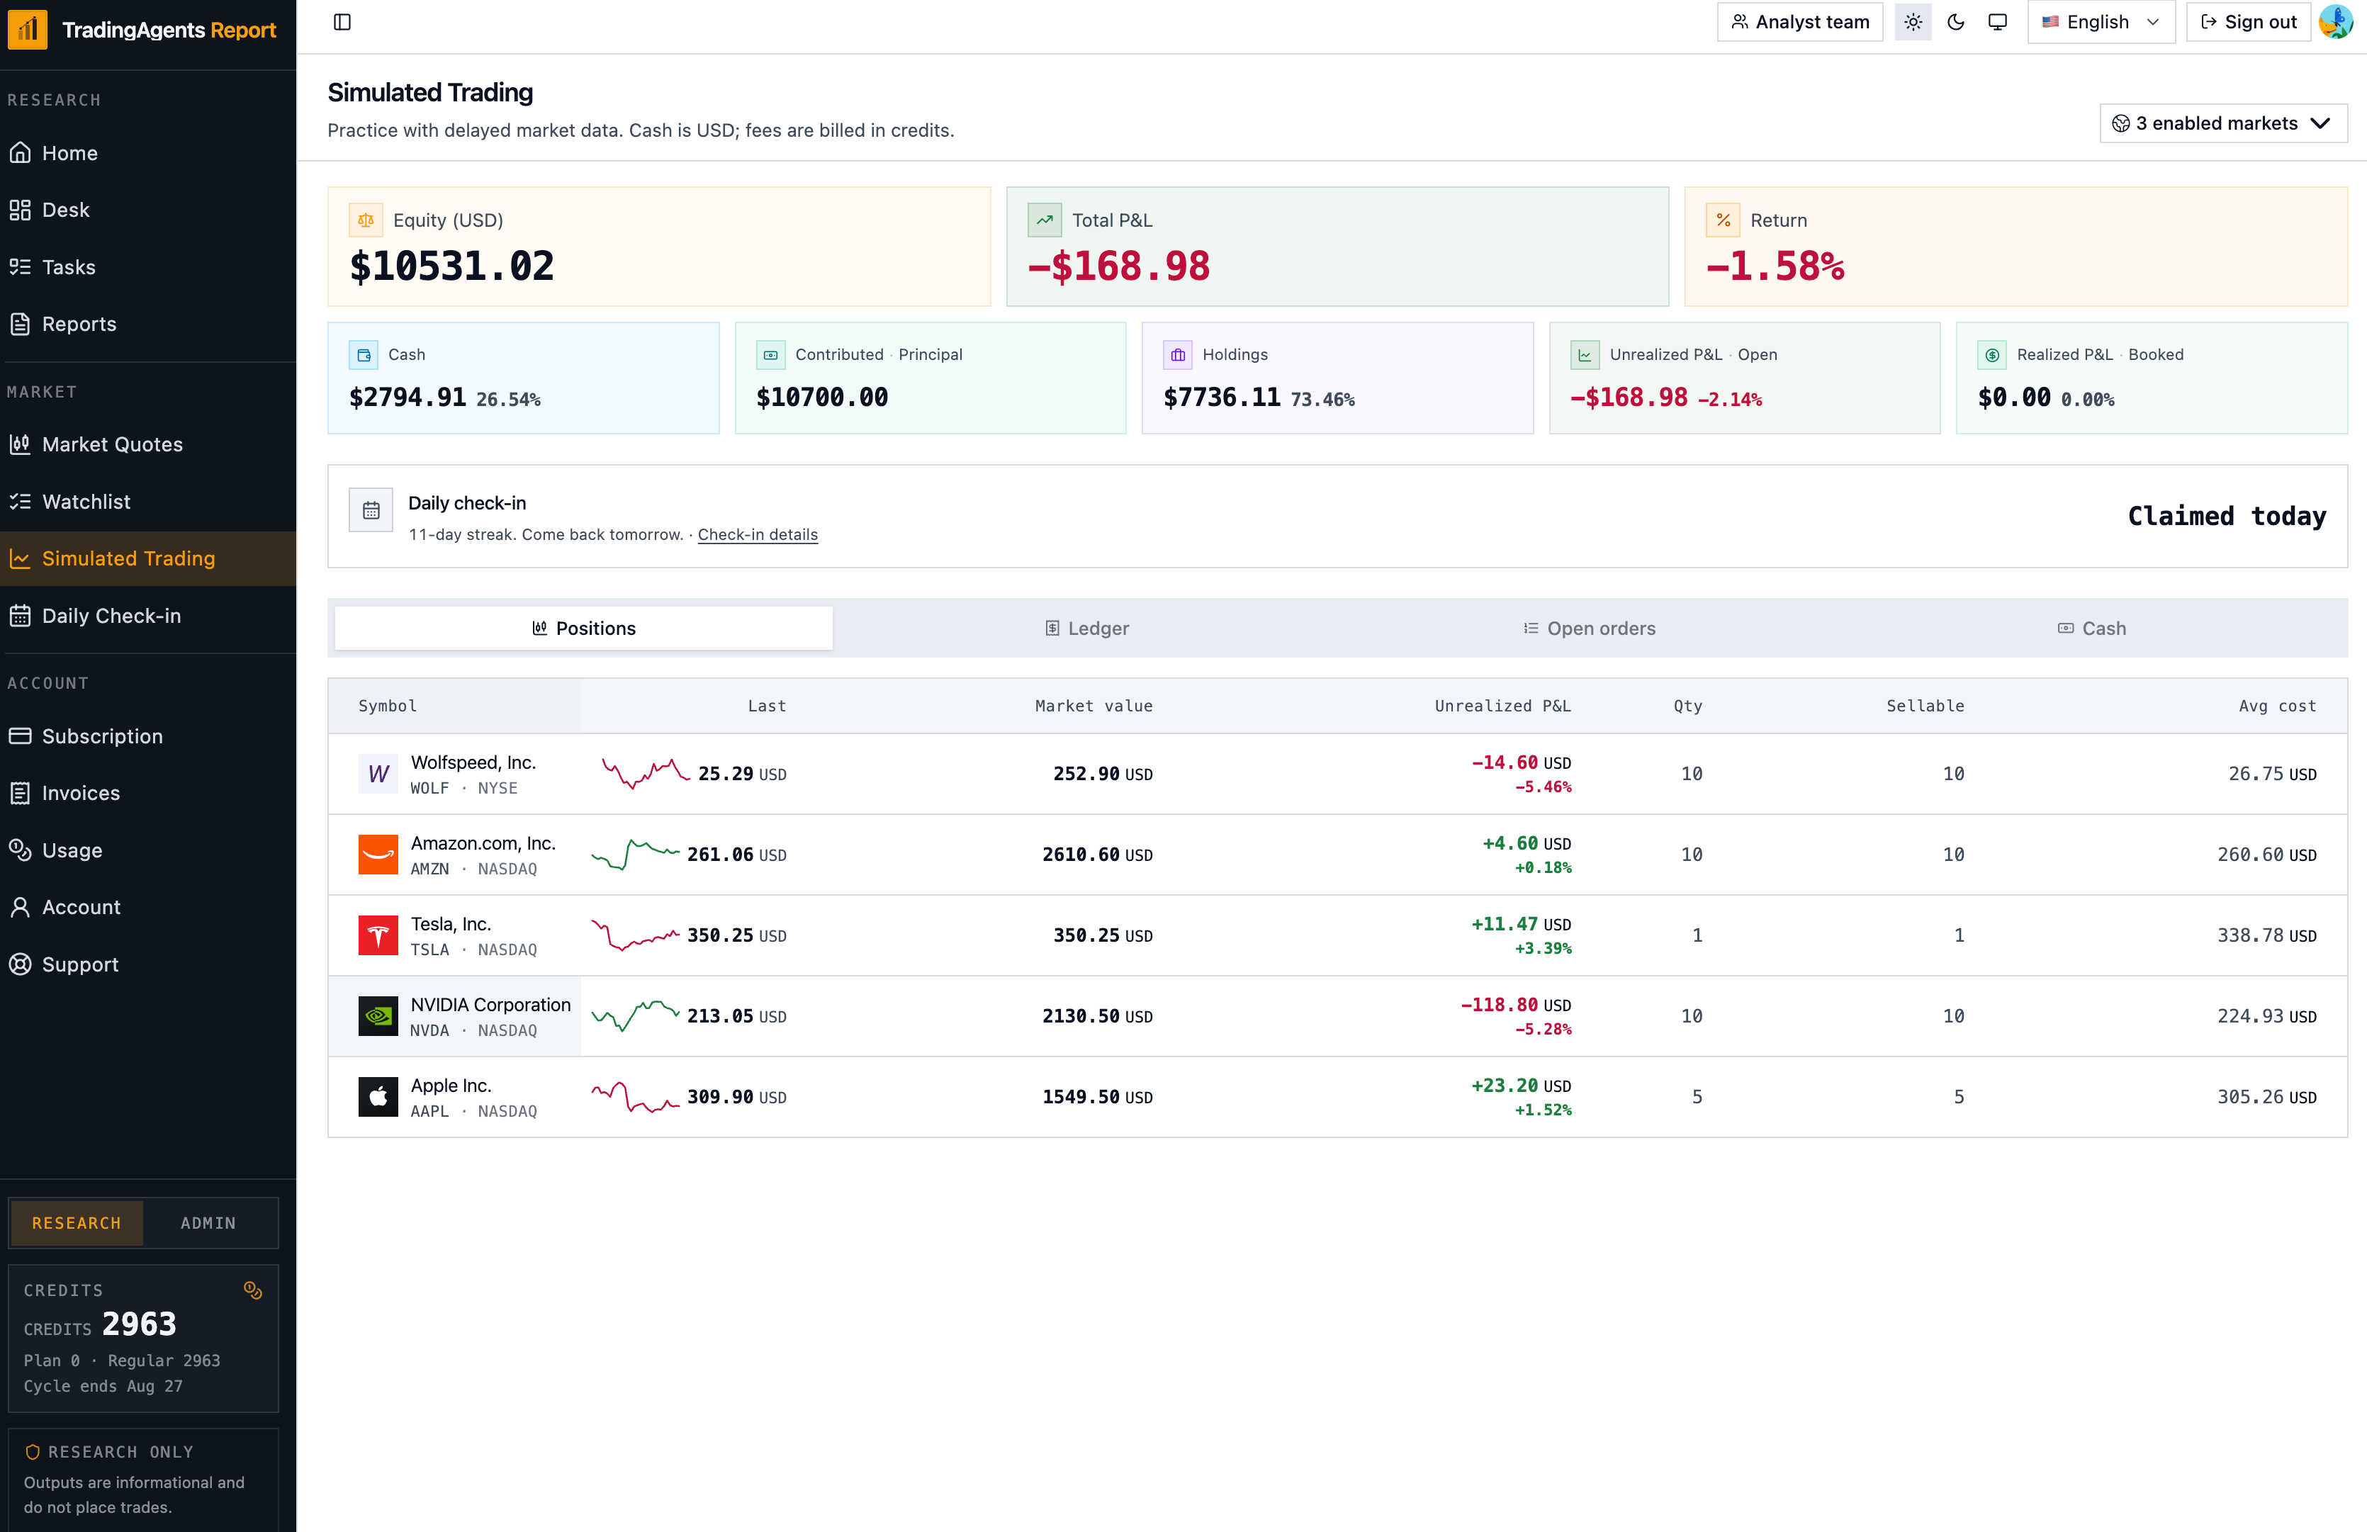
Task: Click the Realized P&L dollar icon
Action: click(1992, 354)
